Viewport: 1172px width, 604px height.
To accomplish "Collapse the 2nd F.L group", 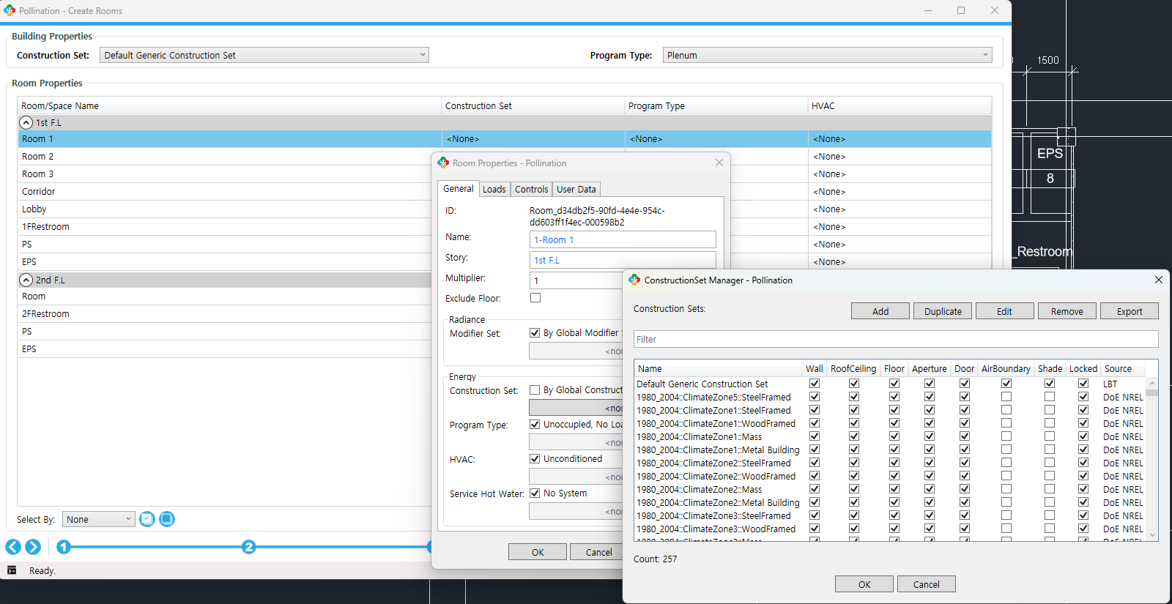I will pyautogui.click(x=26, y=280).
